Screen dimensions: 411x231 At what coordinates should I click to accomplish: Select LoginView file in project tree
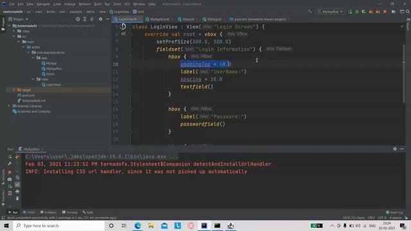[51, 85]
